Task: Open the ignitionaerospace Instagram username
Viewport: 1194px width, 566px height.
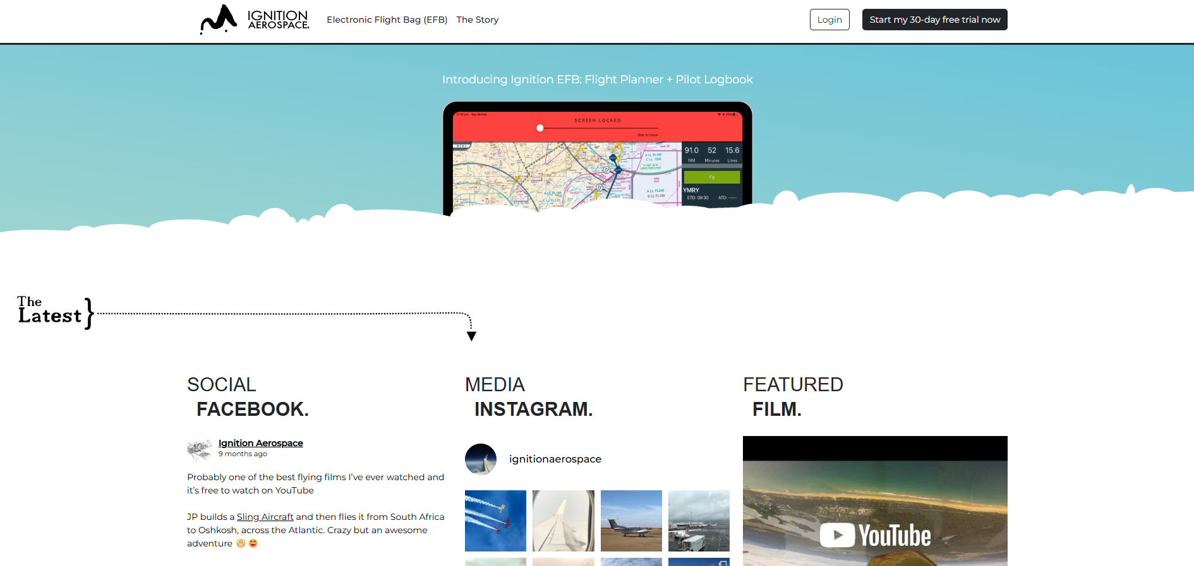Action: coord(555,459)
